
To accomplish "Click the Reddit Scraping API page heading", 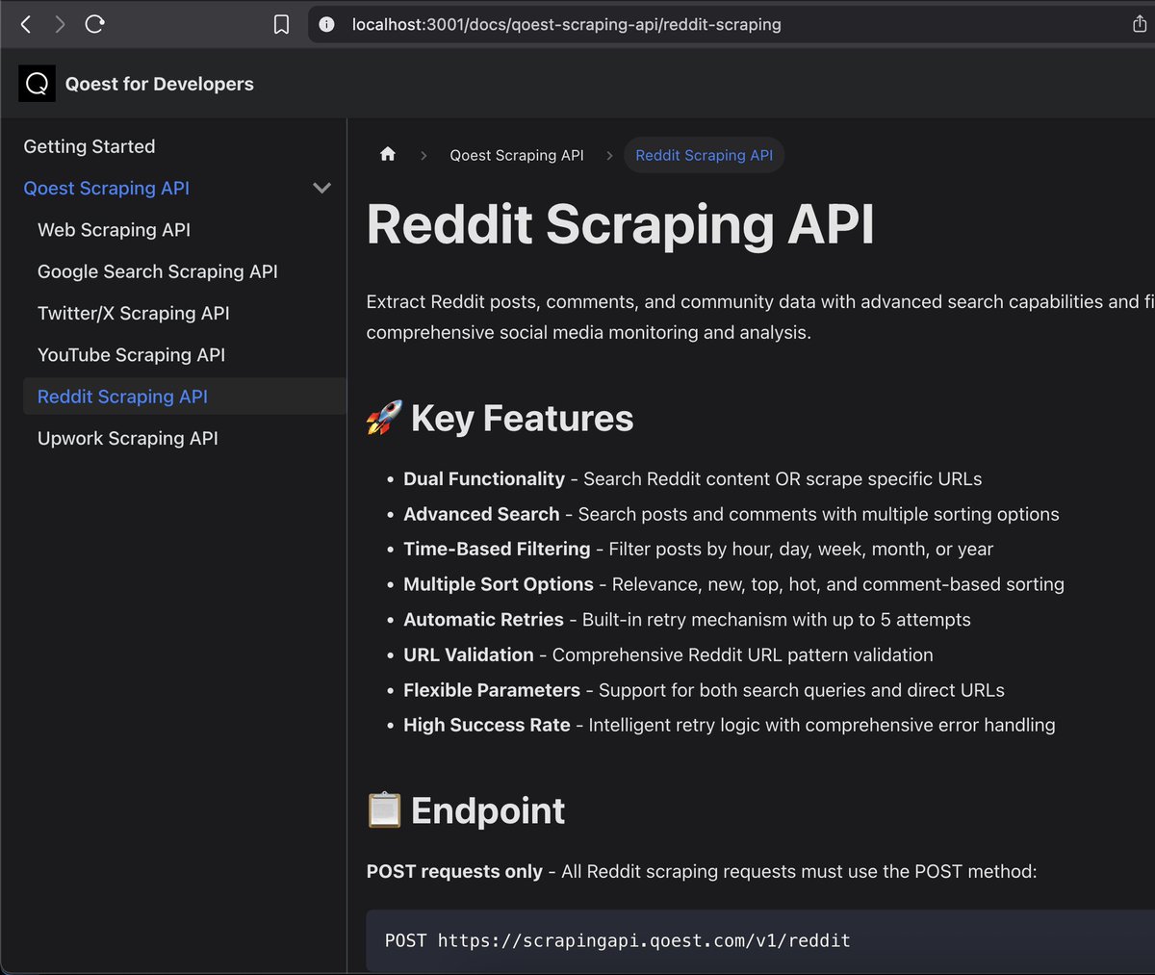I will click(621, 225).
